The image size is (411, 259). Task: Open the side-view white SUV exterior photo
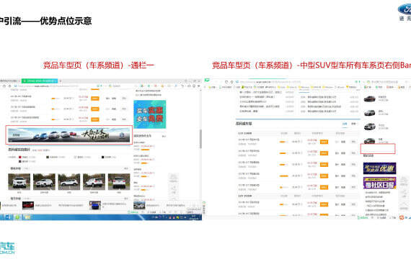point(69,181)
